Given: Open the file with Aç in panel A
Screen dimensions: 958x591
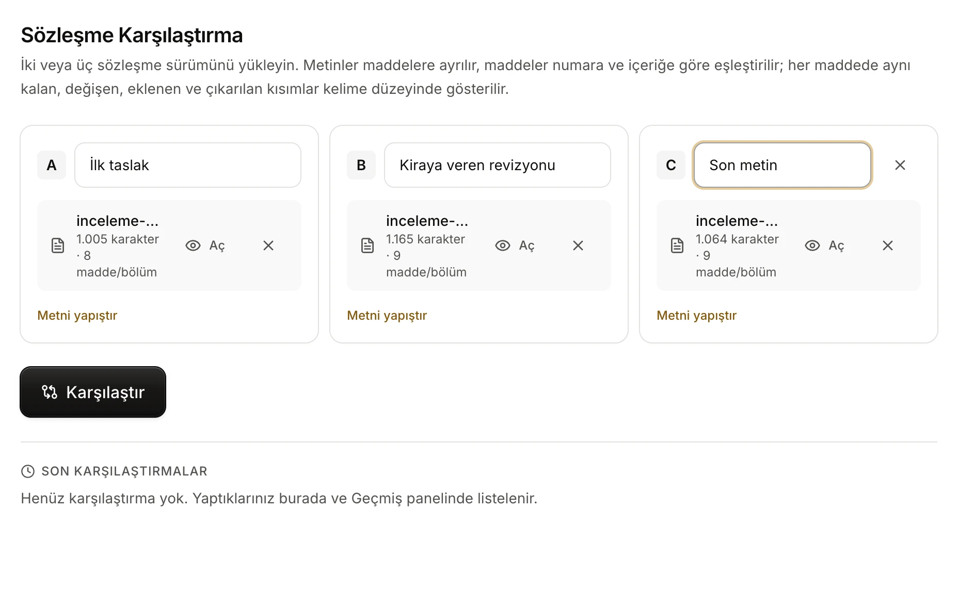Looking at the screenshot, I should pyautogui.click(x=217, y=245).
